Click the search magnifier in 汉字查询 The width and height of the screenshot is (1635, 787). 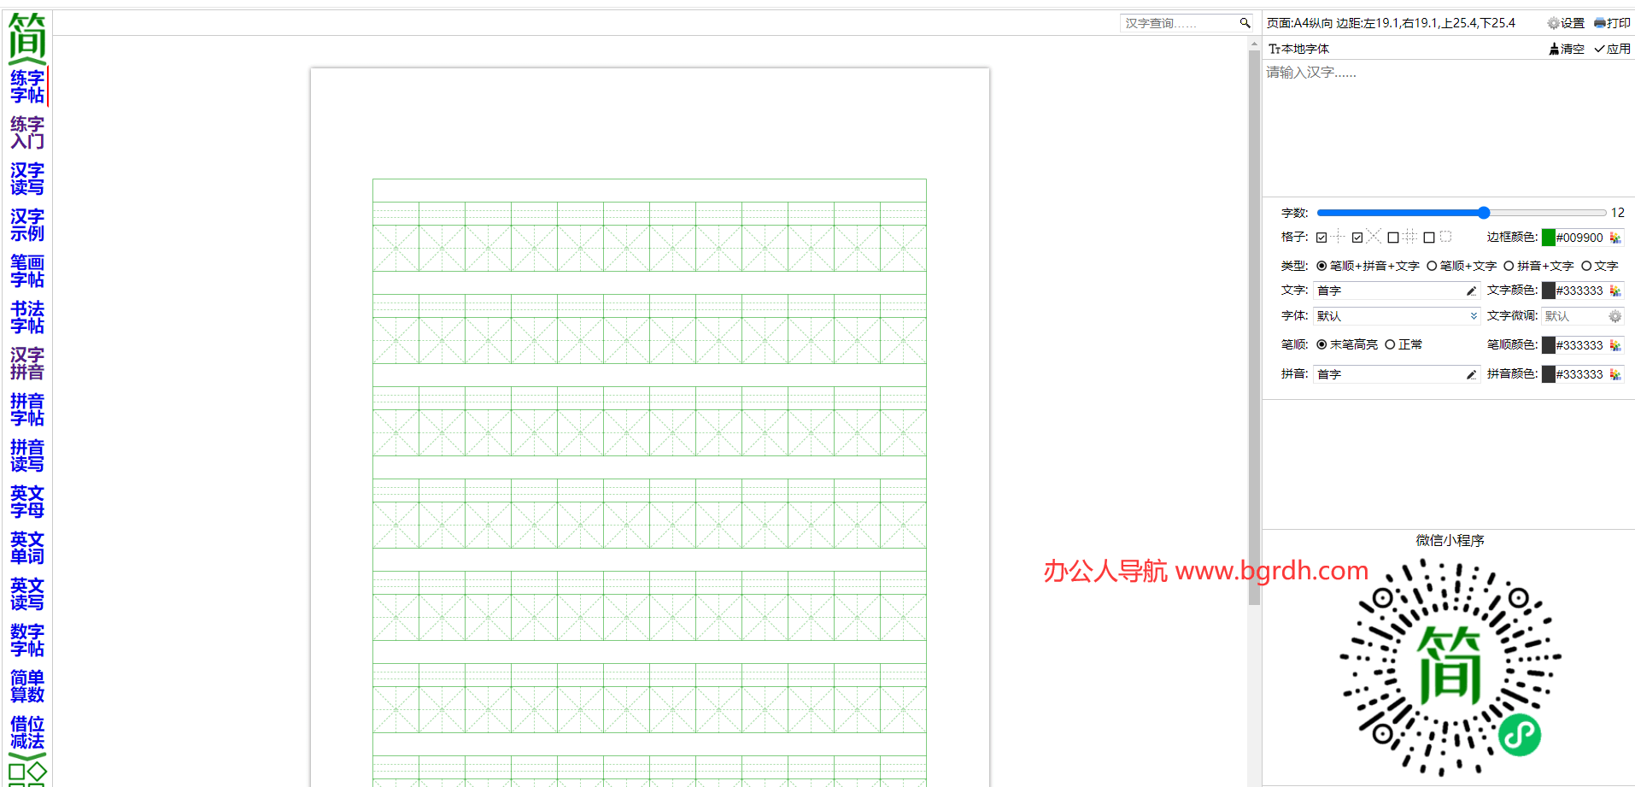tap(1245, 23)
